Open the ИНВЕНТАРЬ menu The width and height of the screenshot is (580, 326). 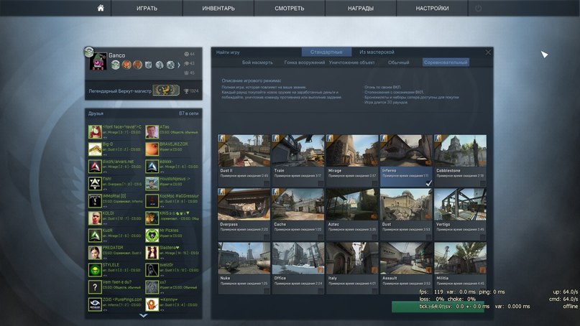(218, 8)
